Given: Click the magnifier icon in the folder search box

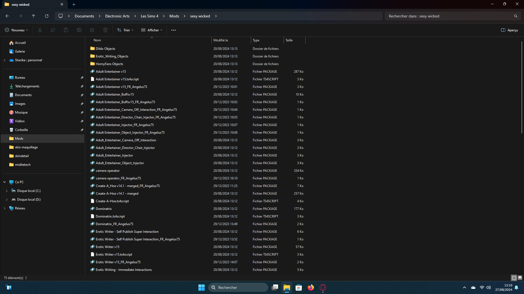Looking at the screenshot, I should click(516, 16).
